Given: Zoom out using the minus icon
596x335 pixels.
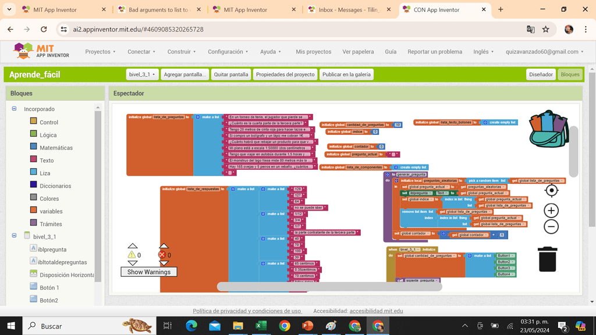Looking at the screenshot, I should click(551, 227).
